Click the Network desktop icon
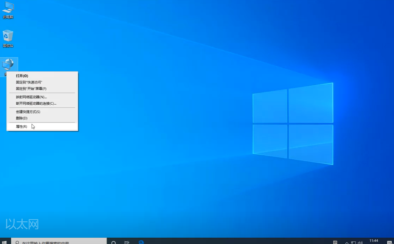The height and width of the screenshot is (244, 394). [8, 64]
